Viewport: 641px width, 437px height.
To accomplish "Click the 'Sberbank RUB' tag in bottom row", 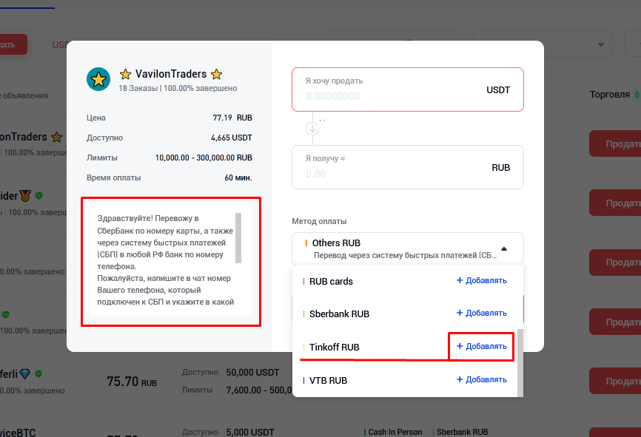I will point(463,432).
